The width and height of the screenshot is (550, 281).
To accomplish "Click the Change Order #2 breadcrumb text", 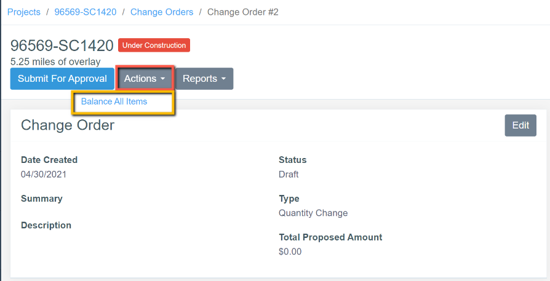I will coord(243,12).
